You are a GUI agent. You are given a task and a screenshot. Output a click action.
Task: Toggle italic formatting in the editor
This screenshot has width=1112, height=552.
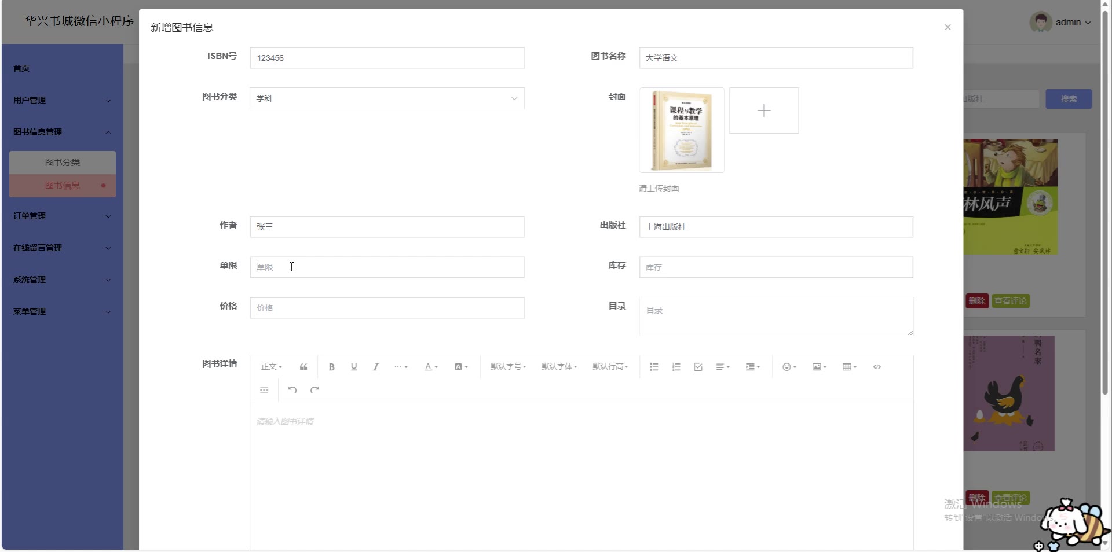pos(376,367)
